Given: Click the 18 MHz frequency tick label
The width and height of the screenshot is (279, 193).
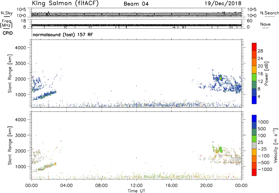Looking at the screenshot, I should coord(23,21).
